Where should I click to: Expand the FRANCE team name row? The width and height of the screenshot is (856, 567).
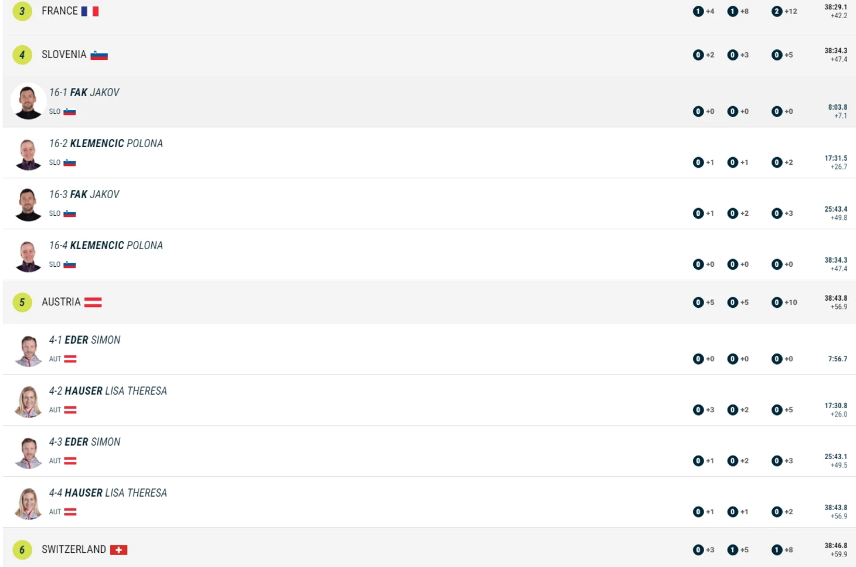coord(59,11)
